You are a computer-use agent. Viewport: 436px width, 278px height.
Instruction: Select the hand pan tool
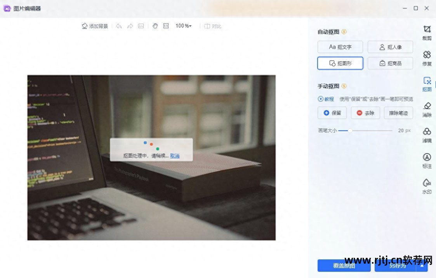click(155, 26)
